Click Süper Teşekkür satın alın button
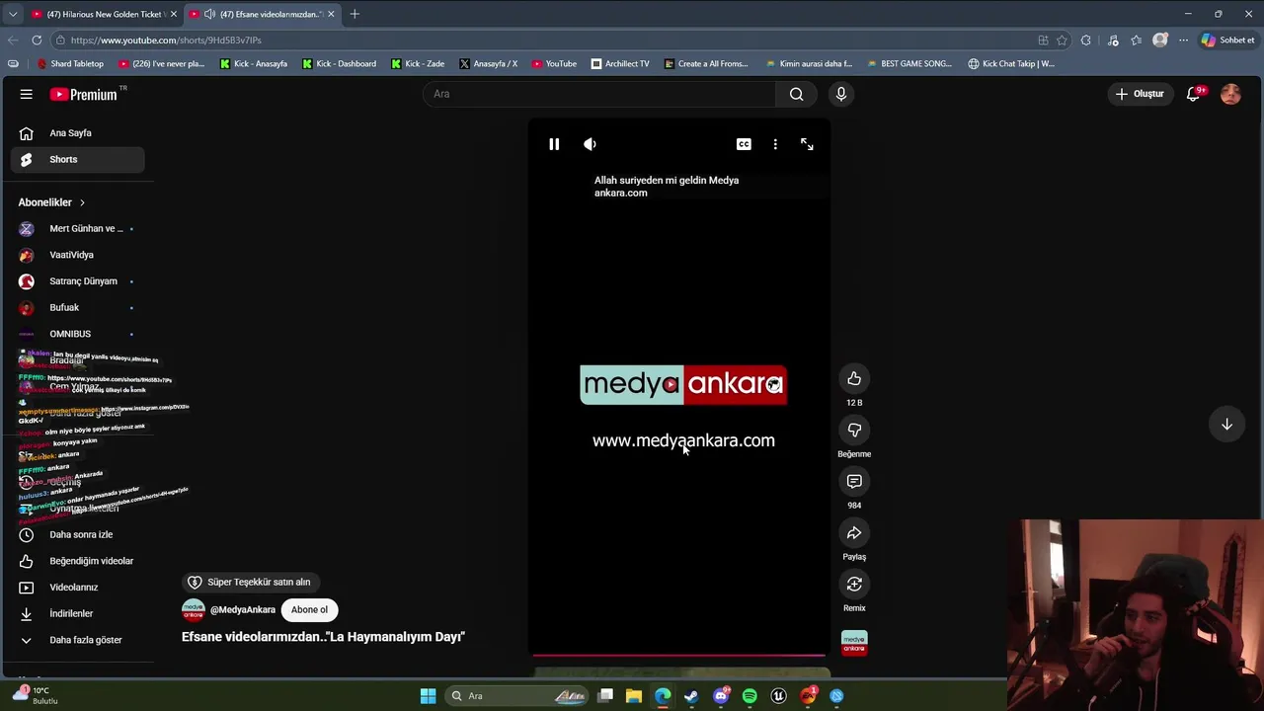Viewport: 1264px width, 711px height. [x=249, y=583]
